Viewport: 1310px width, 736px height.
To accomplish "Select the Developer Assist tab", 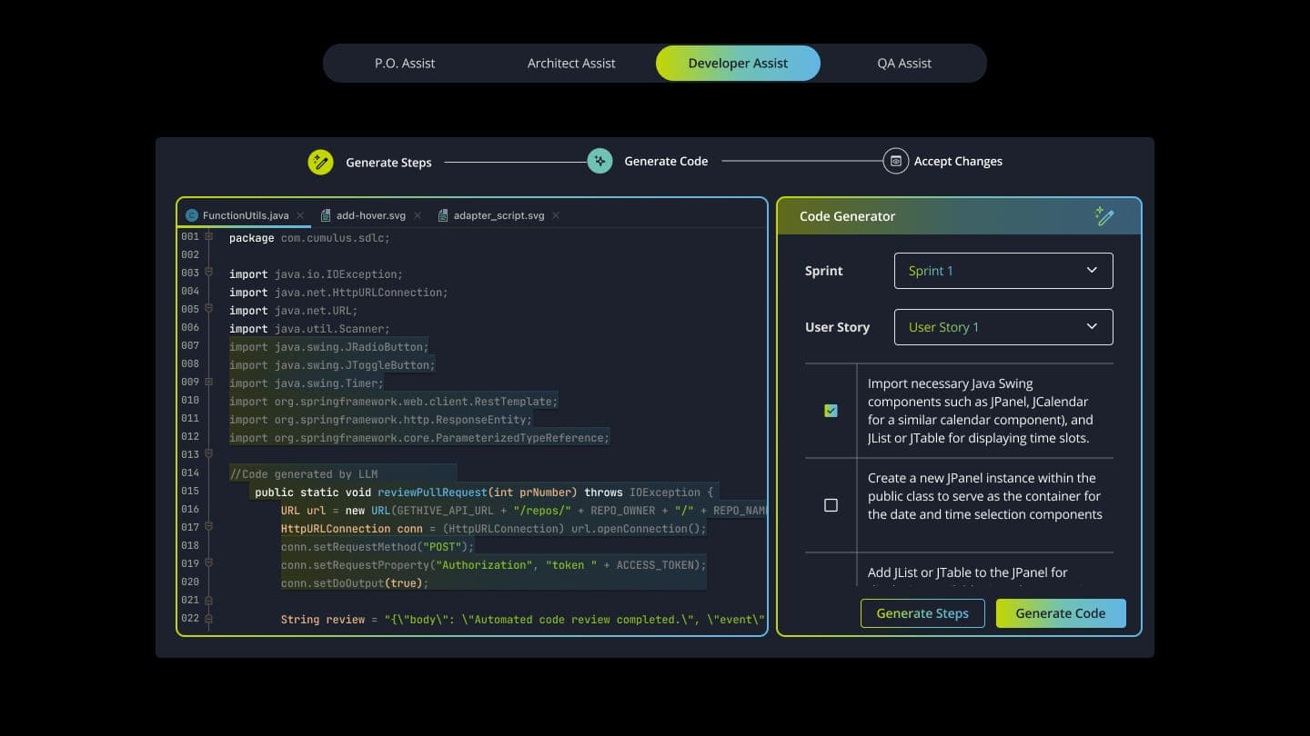I will click(738, 64).
